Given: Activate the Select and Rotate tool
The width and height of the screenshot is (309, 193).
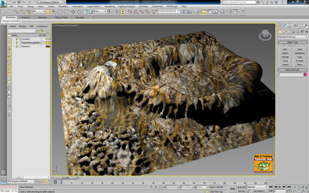Looking at the screenshot, I should [79, 12].
